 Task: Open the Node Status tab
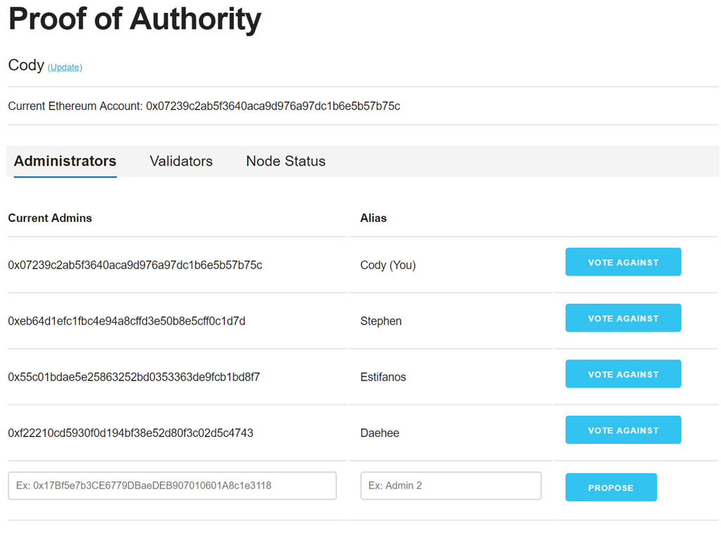(285, 161)
